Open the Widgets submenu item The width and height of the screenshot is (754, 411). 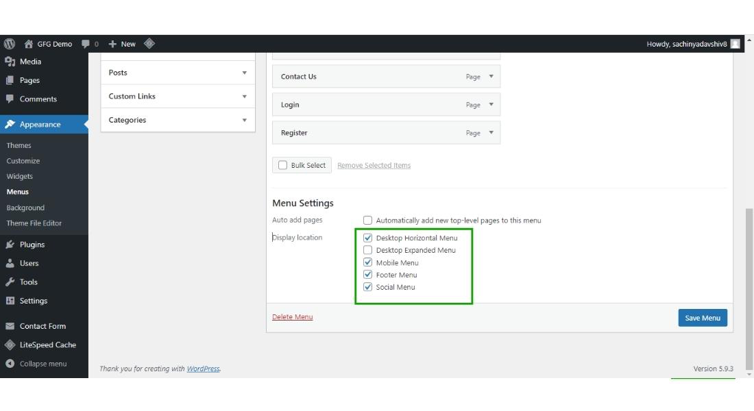coord(20,176)
